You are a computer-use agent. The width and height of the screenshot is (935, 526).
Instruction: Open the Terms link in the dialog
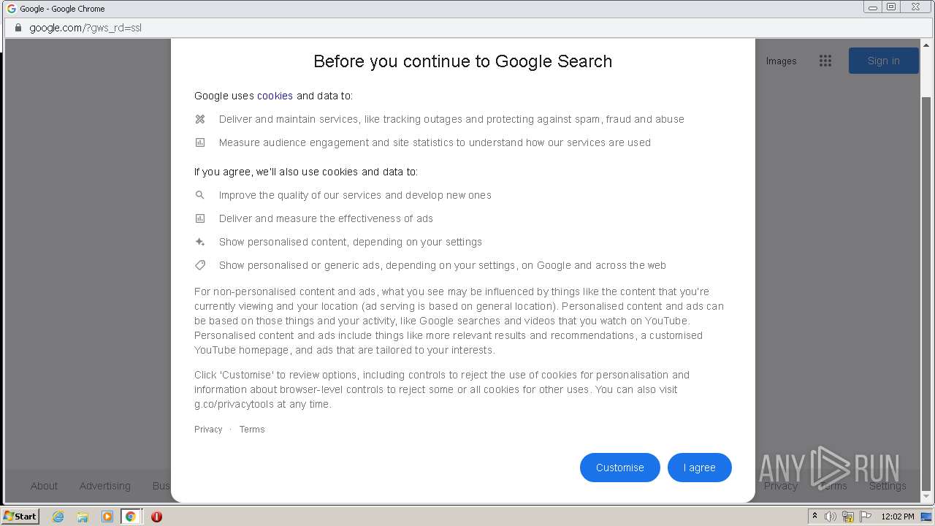(x=252, y=430)
